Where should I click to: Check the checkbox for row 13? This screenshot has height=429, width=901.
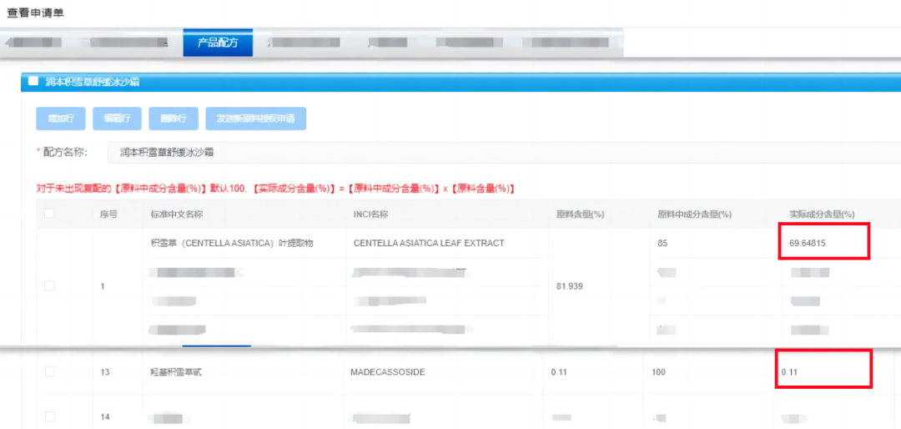49,372
